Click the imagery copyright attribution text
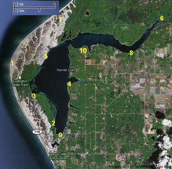This screenshot has height=169, width=172. [140, 166]
